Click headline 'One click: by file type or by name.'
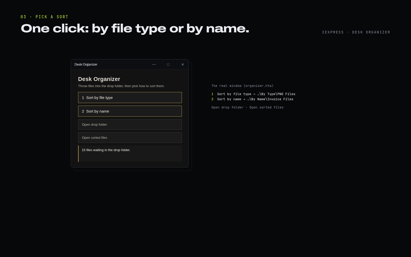This screenshot has height=257, width=411. pos(135,28)
